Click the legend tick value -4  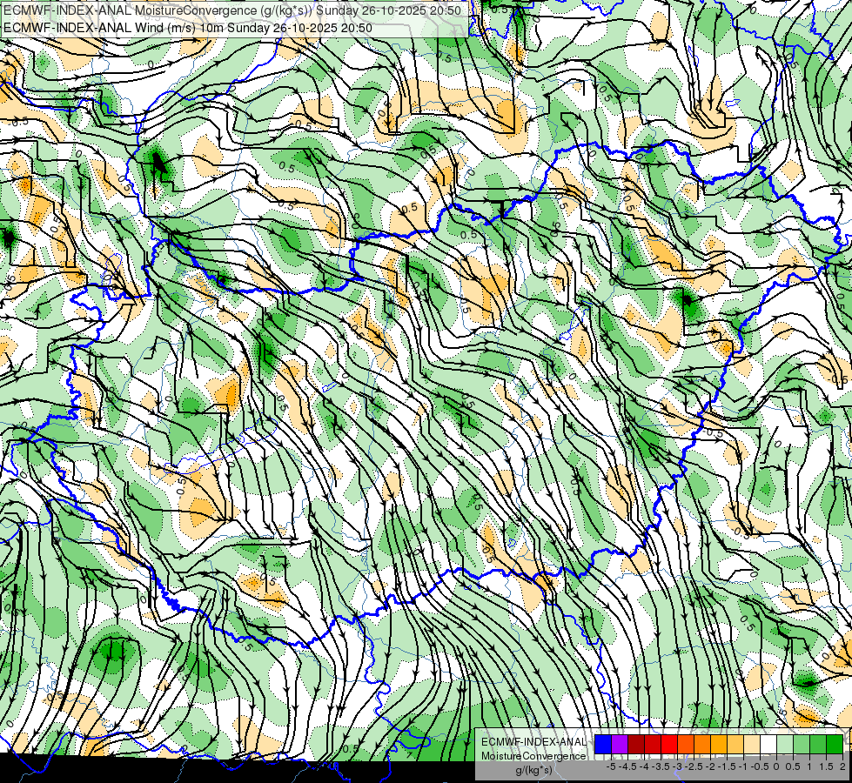click(x=644, y=766)
